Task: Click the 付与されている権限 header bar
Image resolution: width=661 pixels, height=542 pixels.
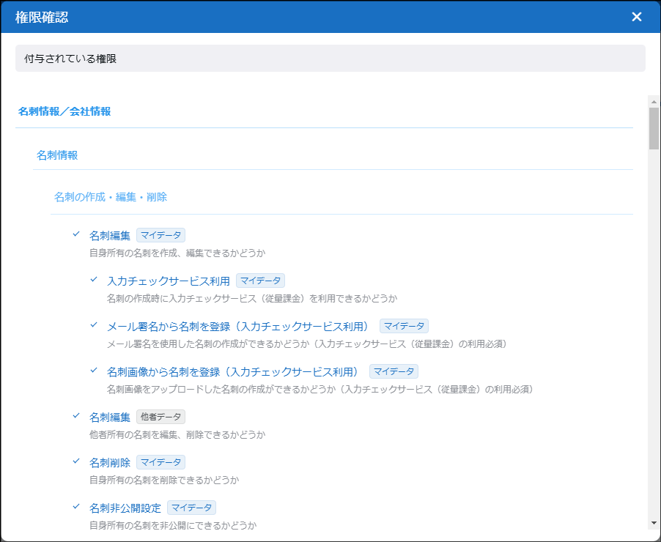Action: 330,59
